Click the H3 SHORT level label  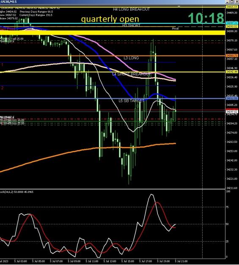point(132,25)
